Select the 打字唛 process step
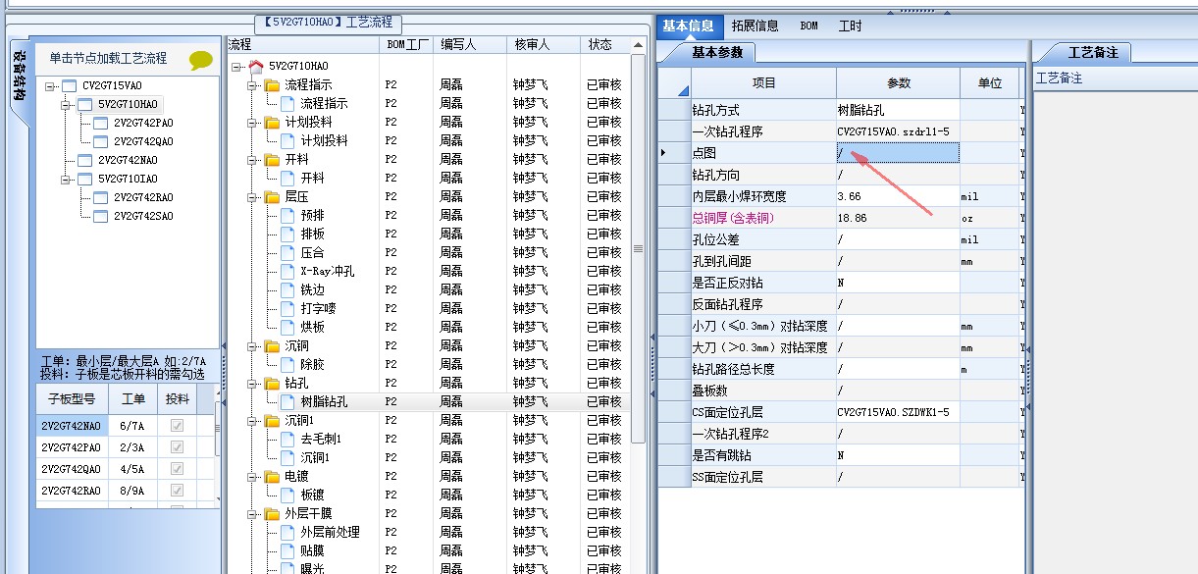Image resolution: width=1198 pixels, height=574 pixels. pyautogui.click(x=318, y=308)
